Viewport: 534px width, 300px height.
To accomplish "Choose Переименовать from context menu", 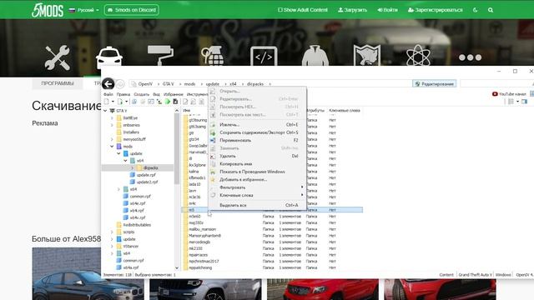I will (257, 141).
